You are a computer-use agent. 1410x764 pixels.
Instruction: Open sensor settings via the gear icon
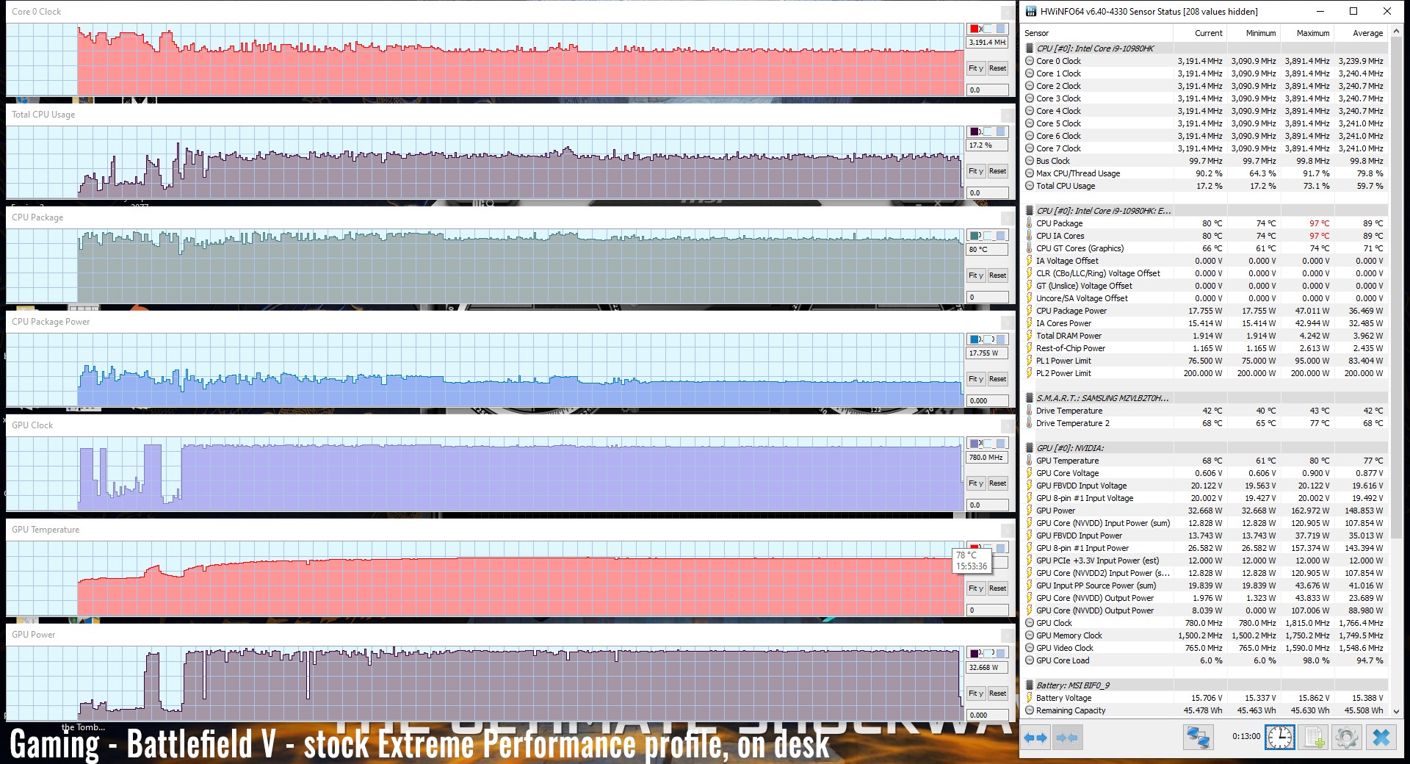click(x=1347, y=738)
